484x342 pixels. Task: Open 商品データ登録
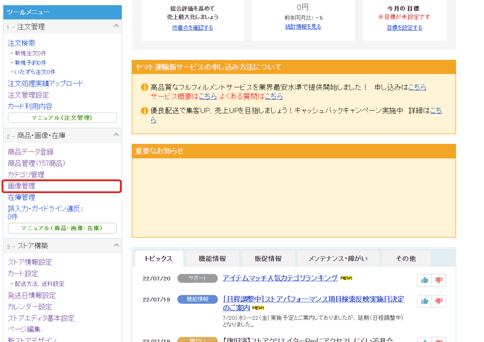[x=31, y=152]
